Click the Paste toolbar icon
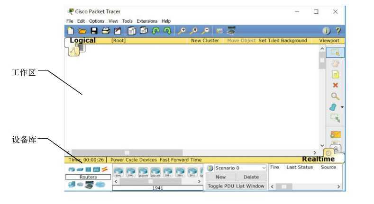374x204 pixels. point(144,31)
